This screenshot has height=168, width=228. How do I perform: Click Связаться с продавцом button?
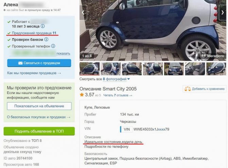pos(39,63)
